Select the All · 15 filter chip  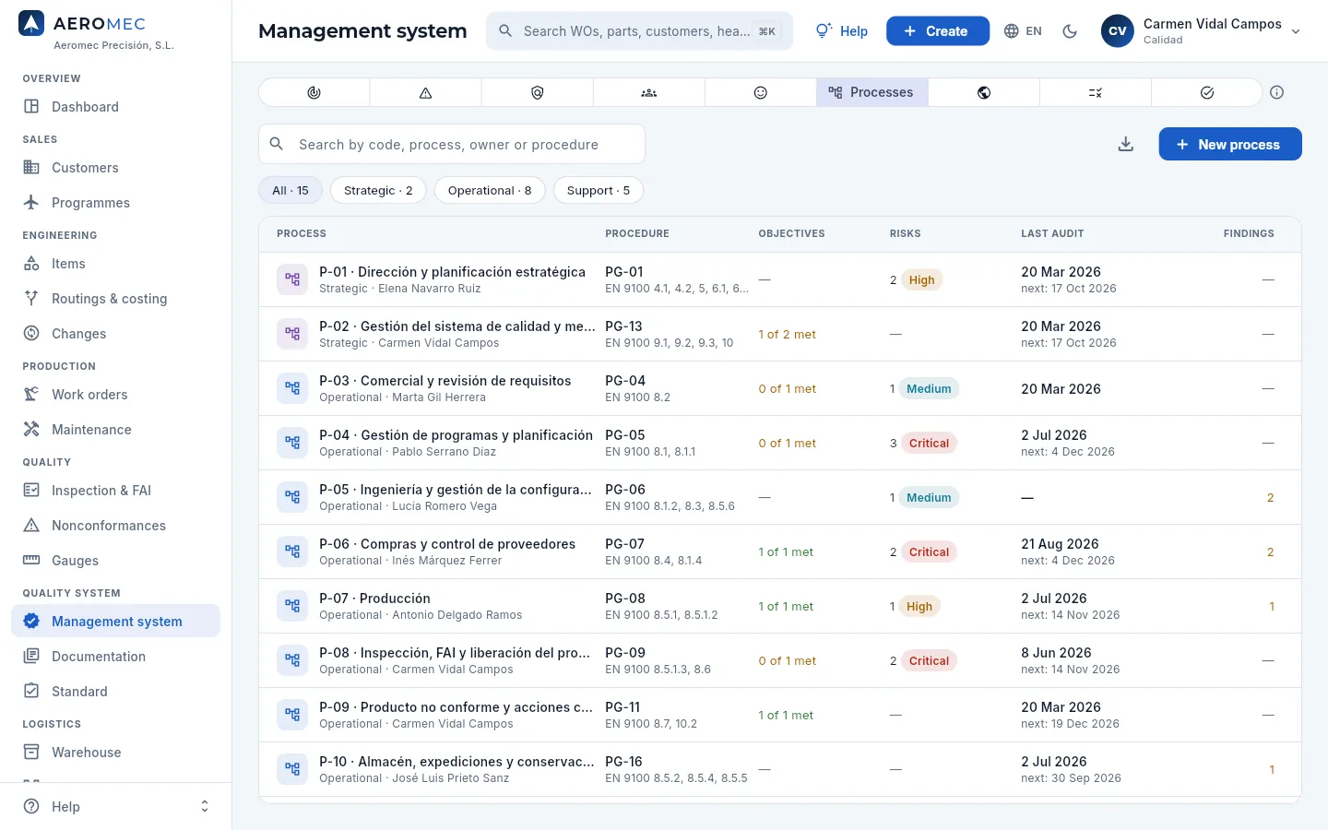pyautogui.click(x=290, y=190)
